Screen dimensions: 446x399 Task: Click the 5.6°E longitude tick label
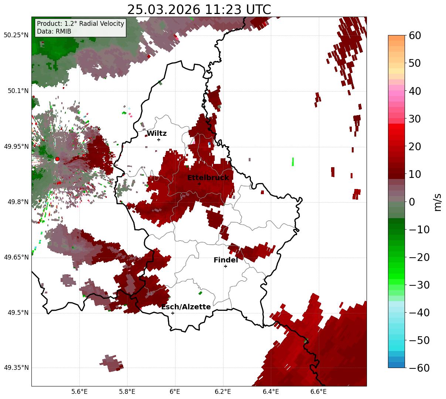(79, 392)
